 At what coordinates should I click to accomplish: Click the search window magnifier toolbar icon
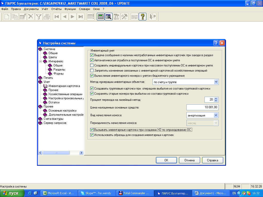point(109,17)
